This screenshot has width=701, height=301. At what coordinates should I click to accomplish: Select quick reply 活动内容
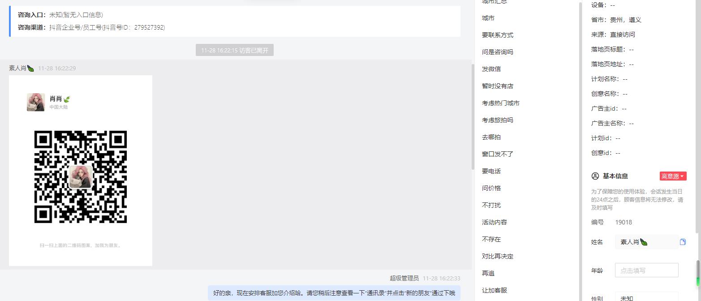(x=495, y=222)
